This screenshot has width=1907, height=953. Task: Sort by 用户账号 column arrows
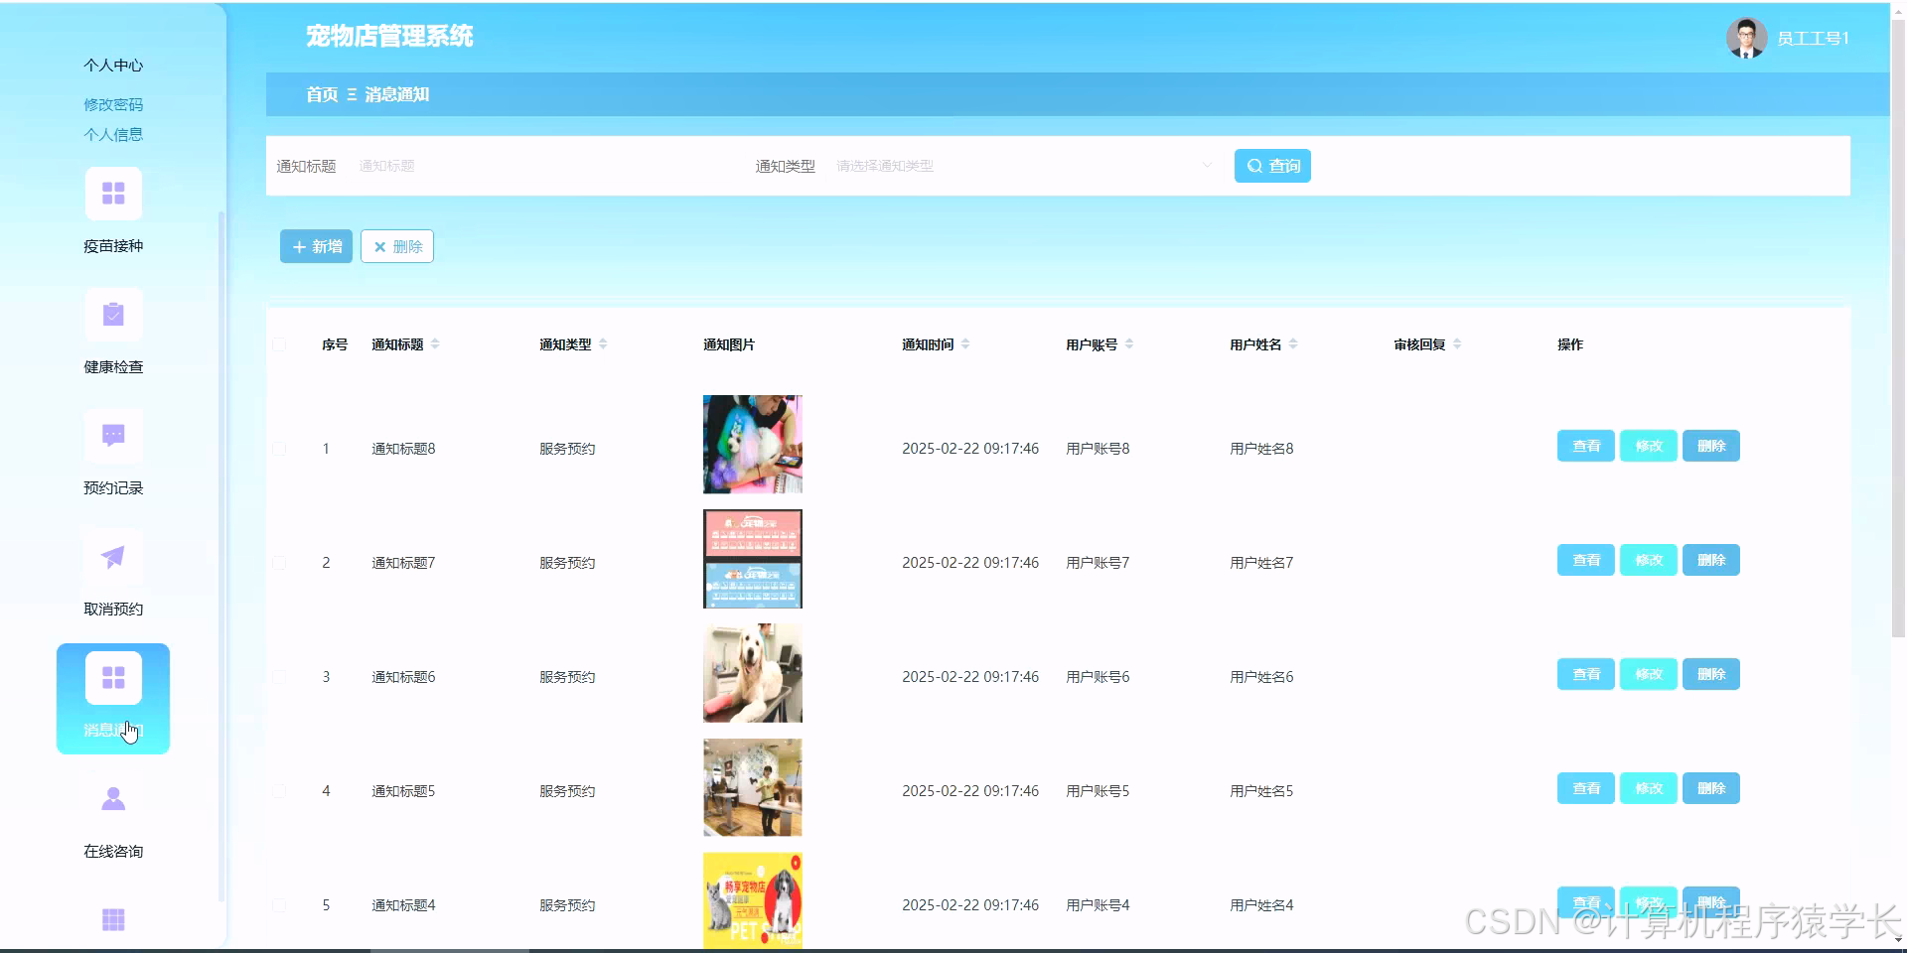click(1130, 343)
